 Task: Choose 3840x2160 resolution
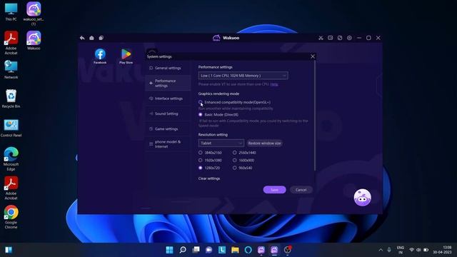point(200,153)
